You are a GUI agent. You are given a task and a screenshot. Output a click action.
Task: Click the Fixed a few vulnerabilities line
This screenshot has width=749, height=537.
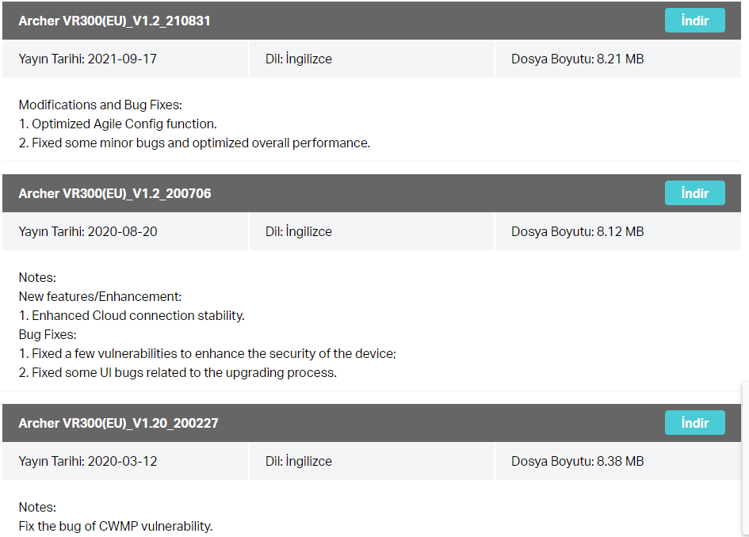tap(208, 354)
